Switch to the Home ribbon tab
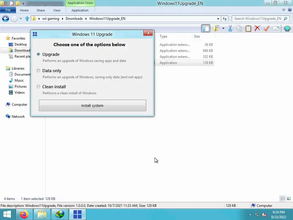 (x=24, y=10)
